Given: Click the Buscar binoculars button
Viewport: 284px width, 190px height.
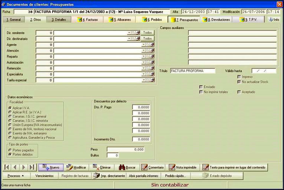Looking at the screenshot, I should (x=127, y=167).
